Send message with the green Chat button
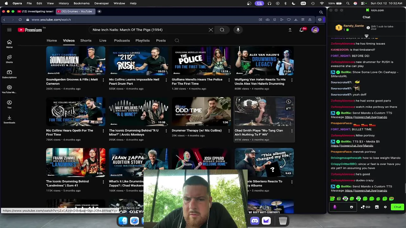Screen dimensions: 406x228 [x=397, y=207]
